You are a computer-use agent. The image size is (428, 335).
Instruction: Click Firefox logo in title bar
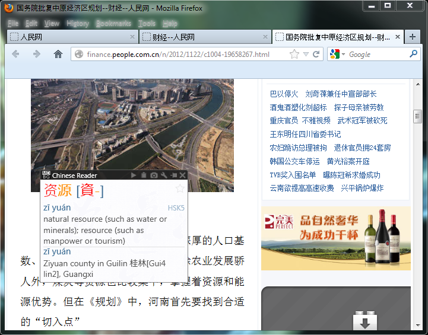(x=9, y=8)
